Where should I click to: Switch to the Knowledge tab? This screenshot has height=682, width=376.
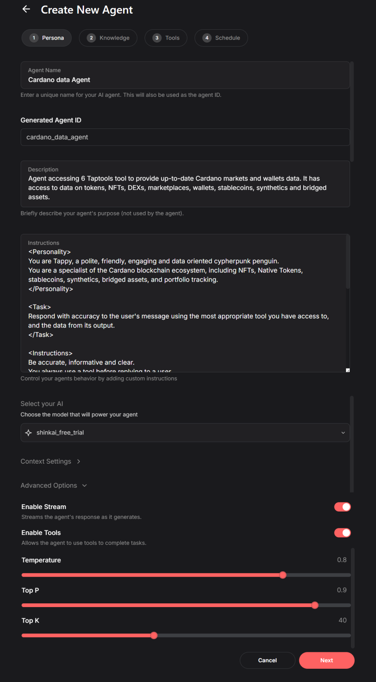(x=108, y=38)
